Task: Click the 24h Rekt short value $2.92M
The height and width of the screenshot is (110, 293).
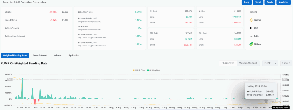Action: pos(238,45)
